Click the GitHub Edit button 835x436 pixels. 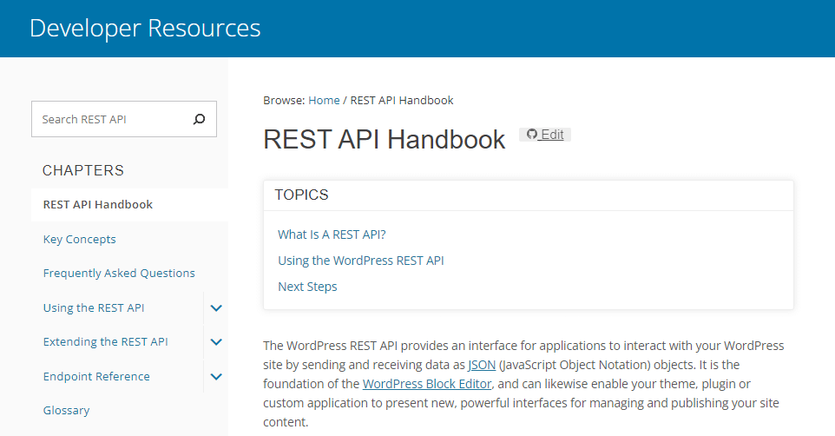(x=545, y=135)
